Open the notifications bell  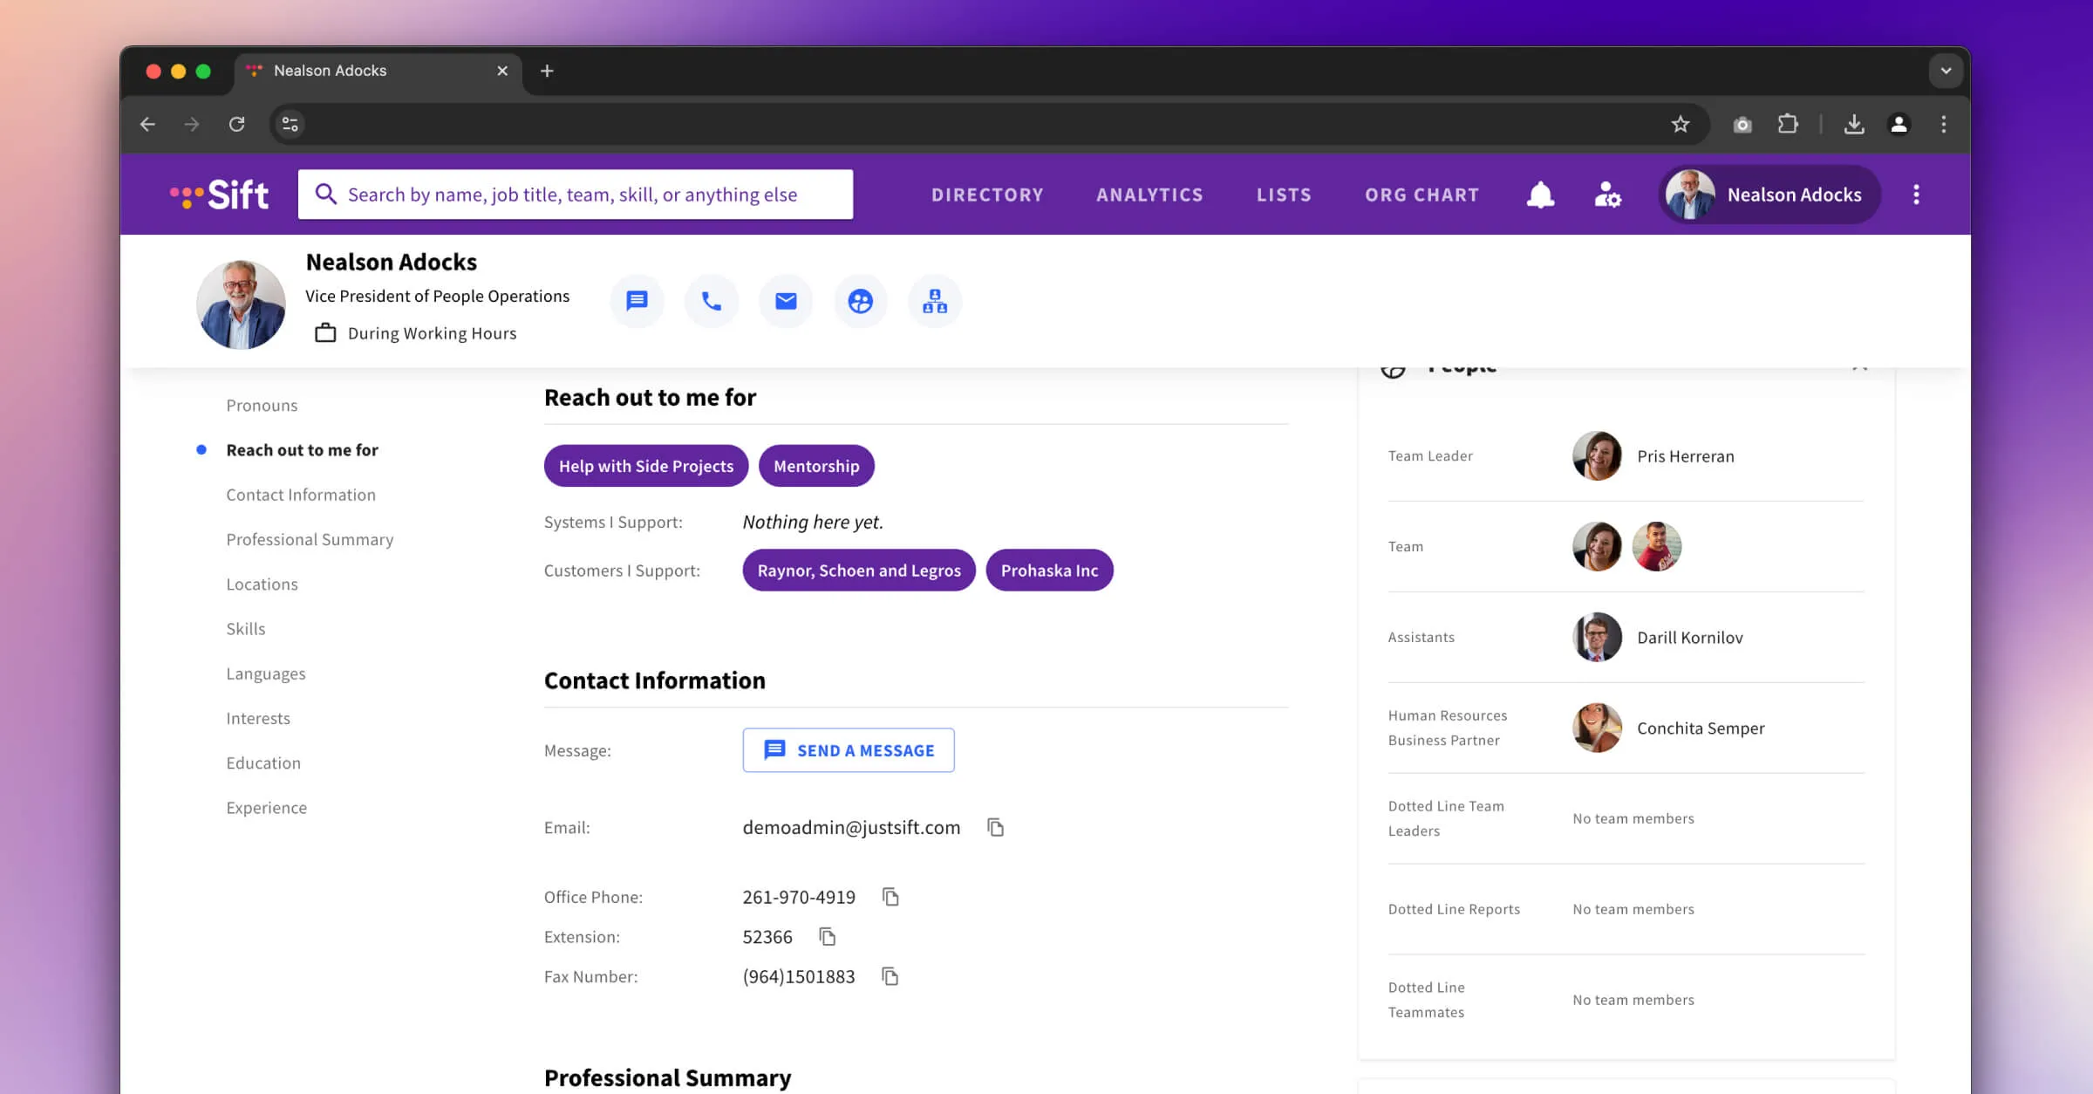tap(1540, 195)
